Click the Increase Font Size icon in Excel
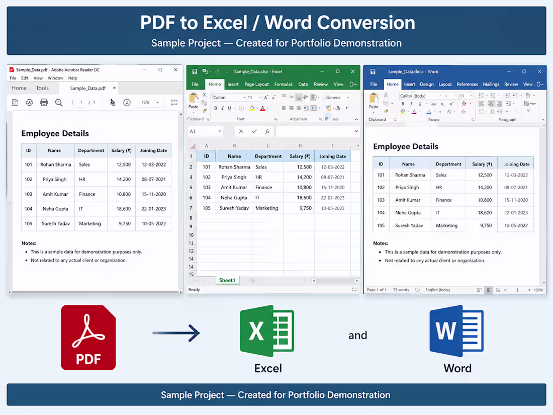Viewport: 553px width, 415px height. tap(265, 98)
